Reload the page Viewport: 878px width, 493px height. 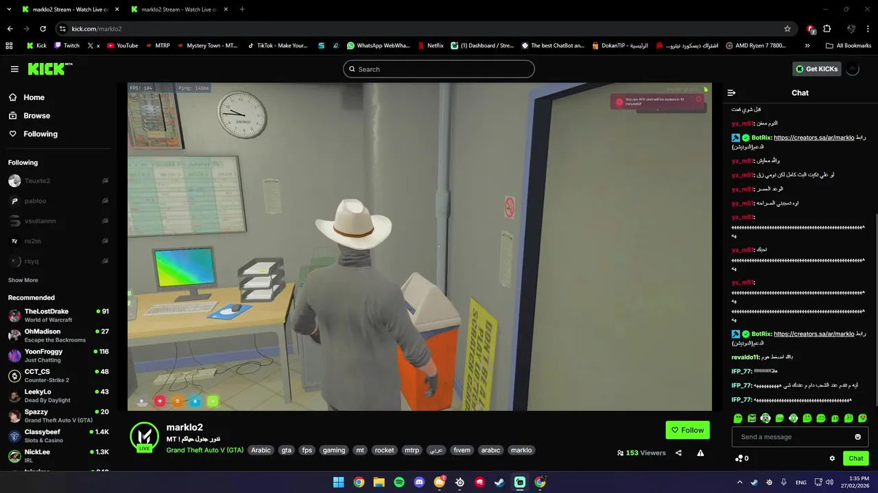point(43,29)
